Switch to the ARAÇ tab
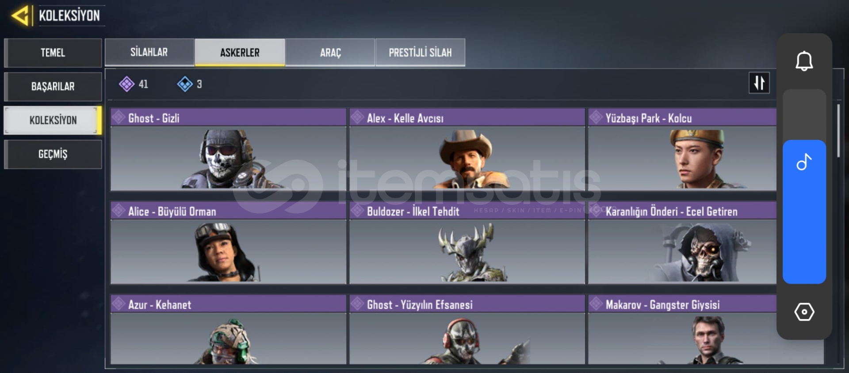The width and height of the screenshot is (849, 373). pyautogui.click(x=330, y=52)
